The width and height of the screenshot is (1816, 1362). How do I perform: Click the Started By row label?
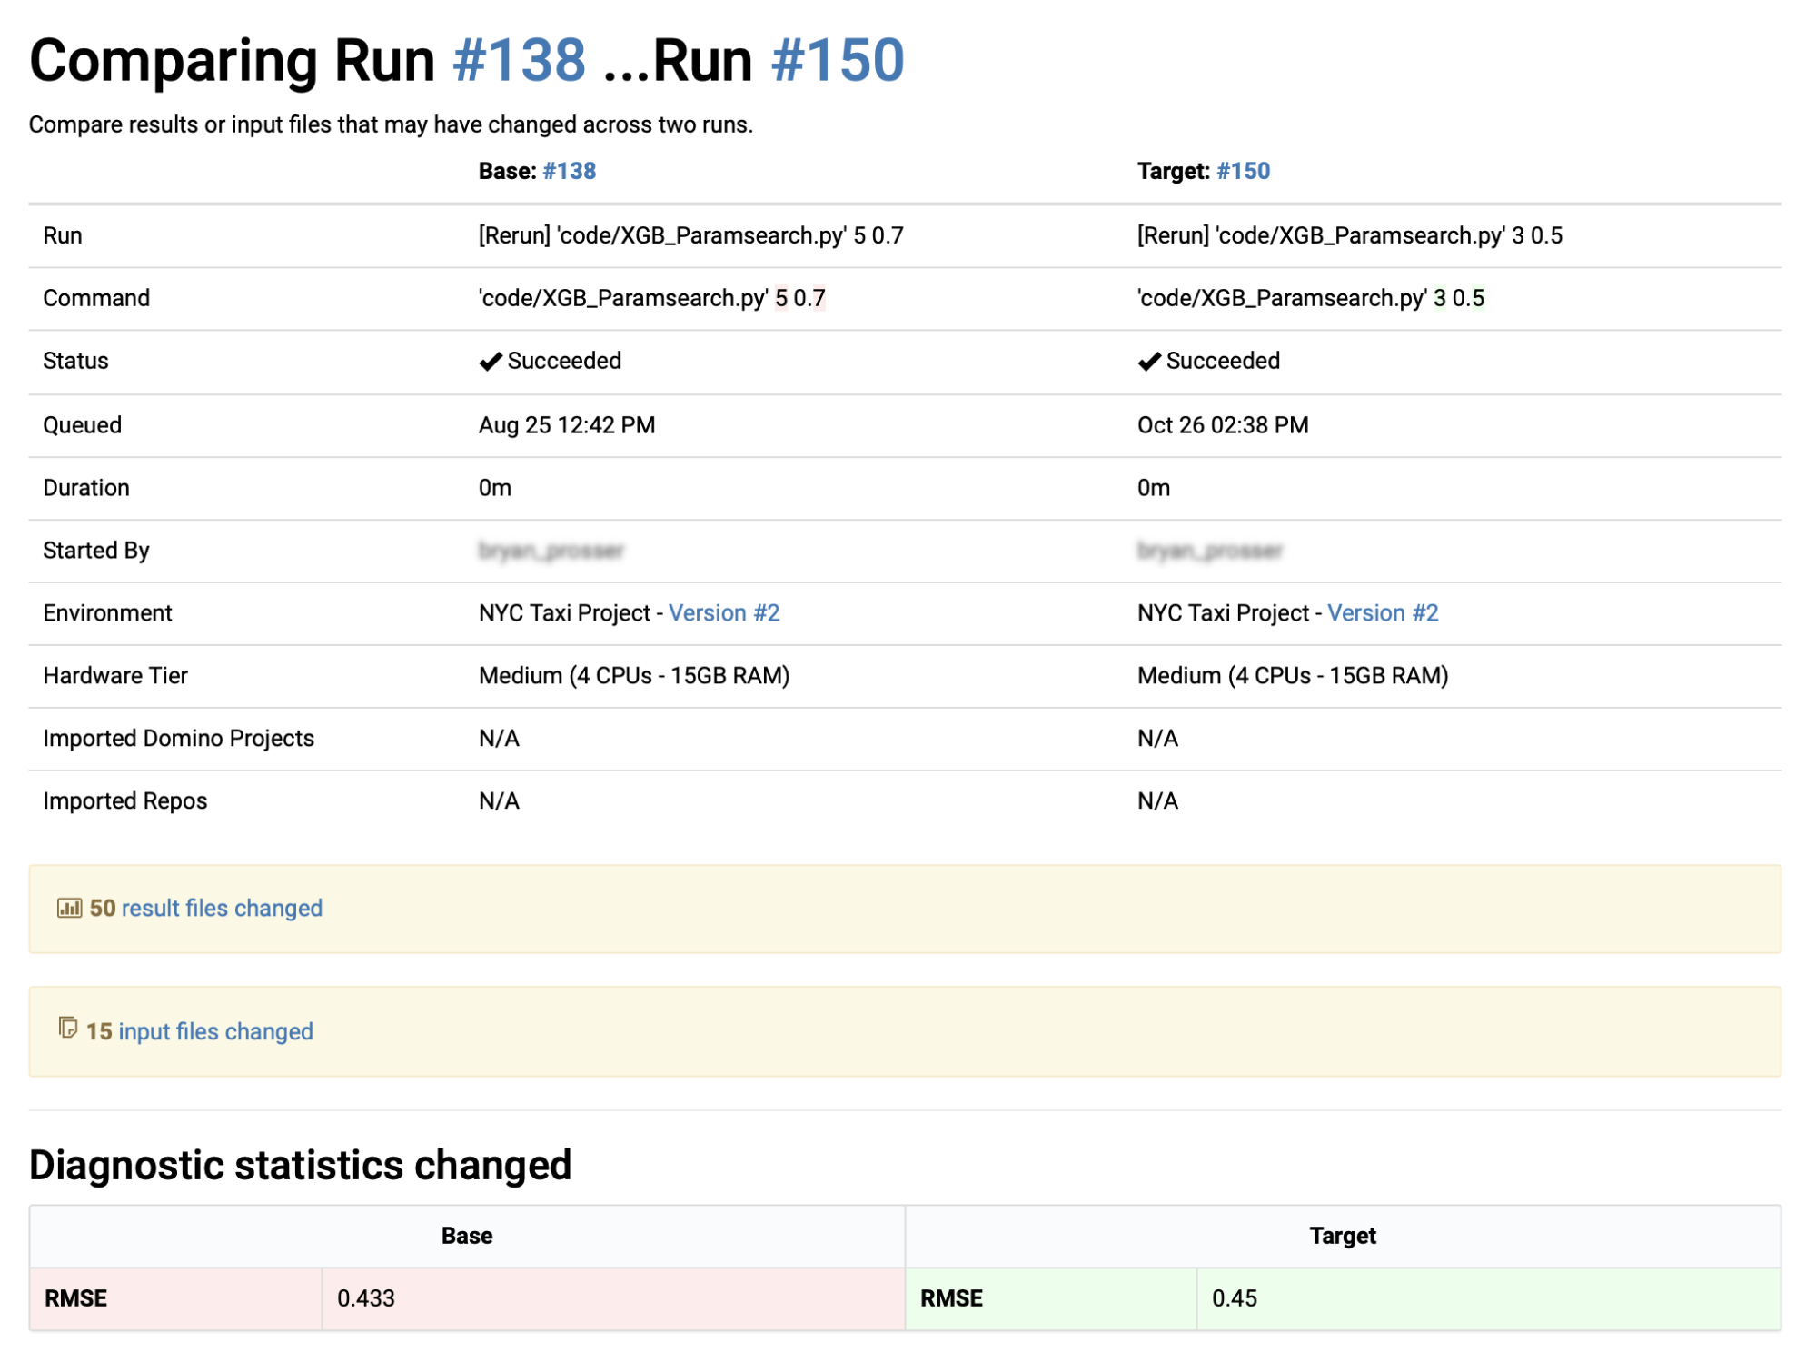96,551
